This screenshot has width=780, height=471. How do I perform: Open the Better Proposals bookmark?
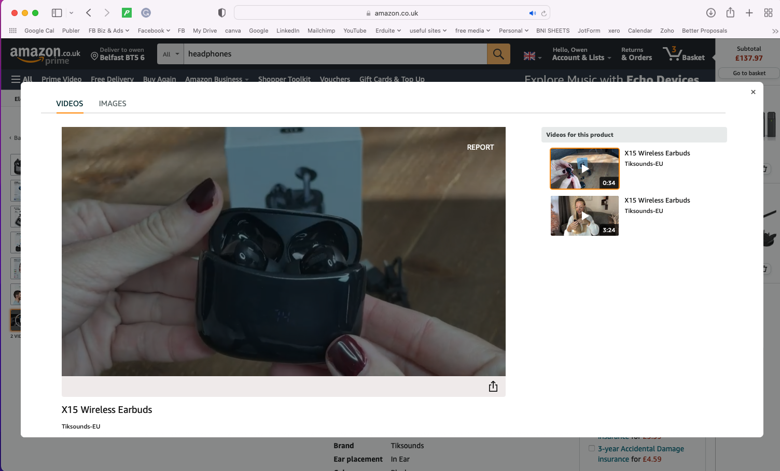click(704, 31)
